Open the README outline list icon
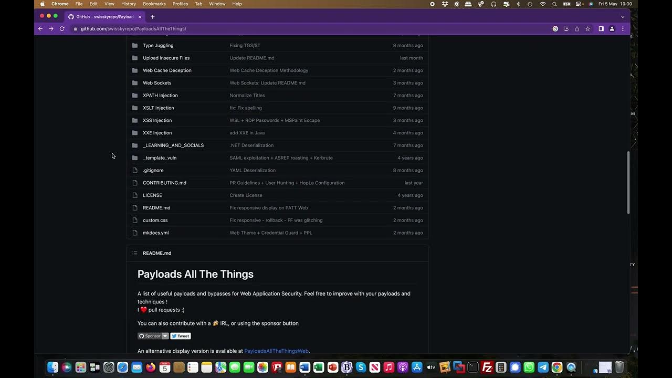The image size is (672, 378). (135, 253)
